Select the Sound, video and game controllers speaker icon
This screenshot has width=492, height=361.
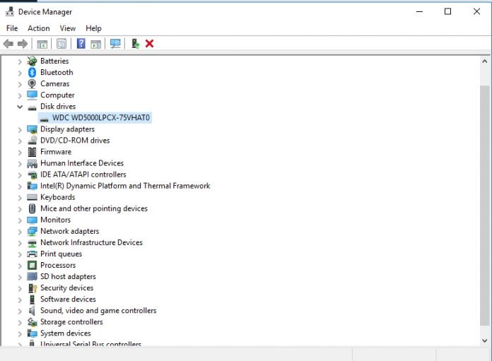point(32,311)
